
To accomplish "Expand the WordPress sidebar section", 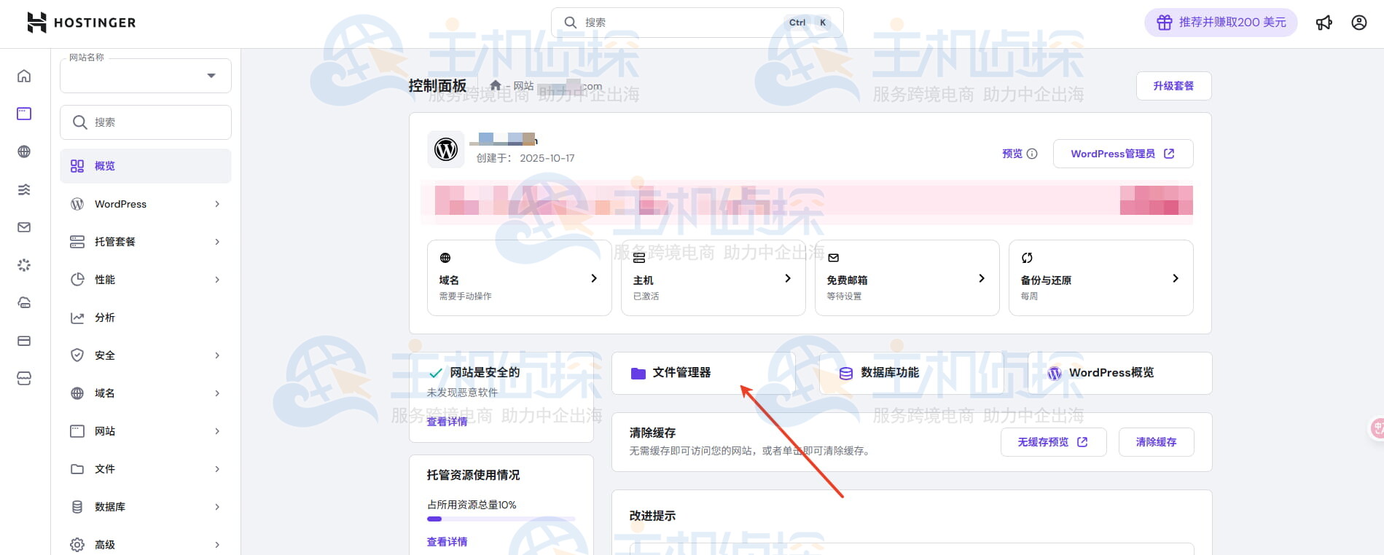I will point(146,204).
